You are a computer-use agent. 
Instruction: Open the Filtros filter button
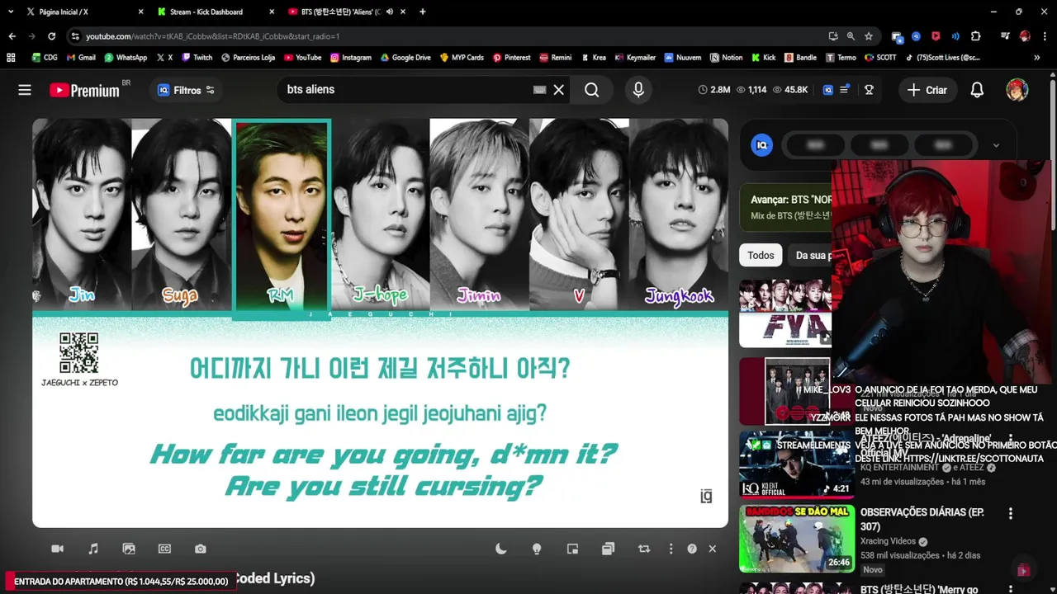[x=187, y=90]
